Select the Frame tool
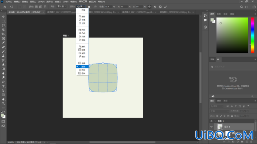Screen dimensions: 257x144 point(3,39)
